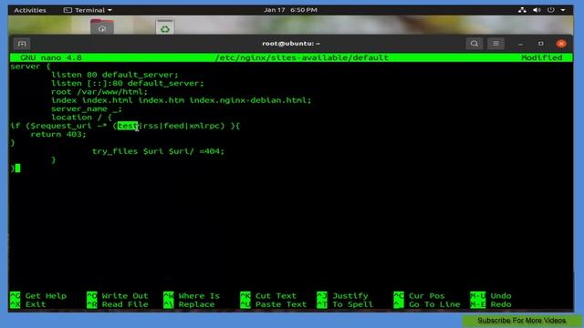This screenshot has height=328, width=584.
Task: Click the 'root /var/www/html;' line
Action: click(99, 92)
